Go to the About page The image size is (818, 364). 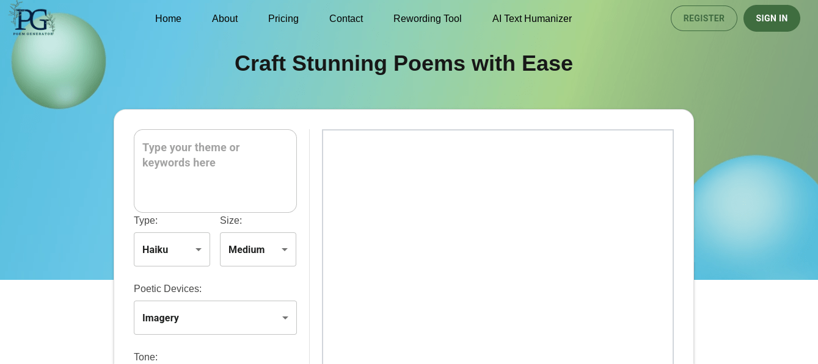point(225,18)
